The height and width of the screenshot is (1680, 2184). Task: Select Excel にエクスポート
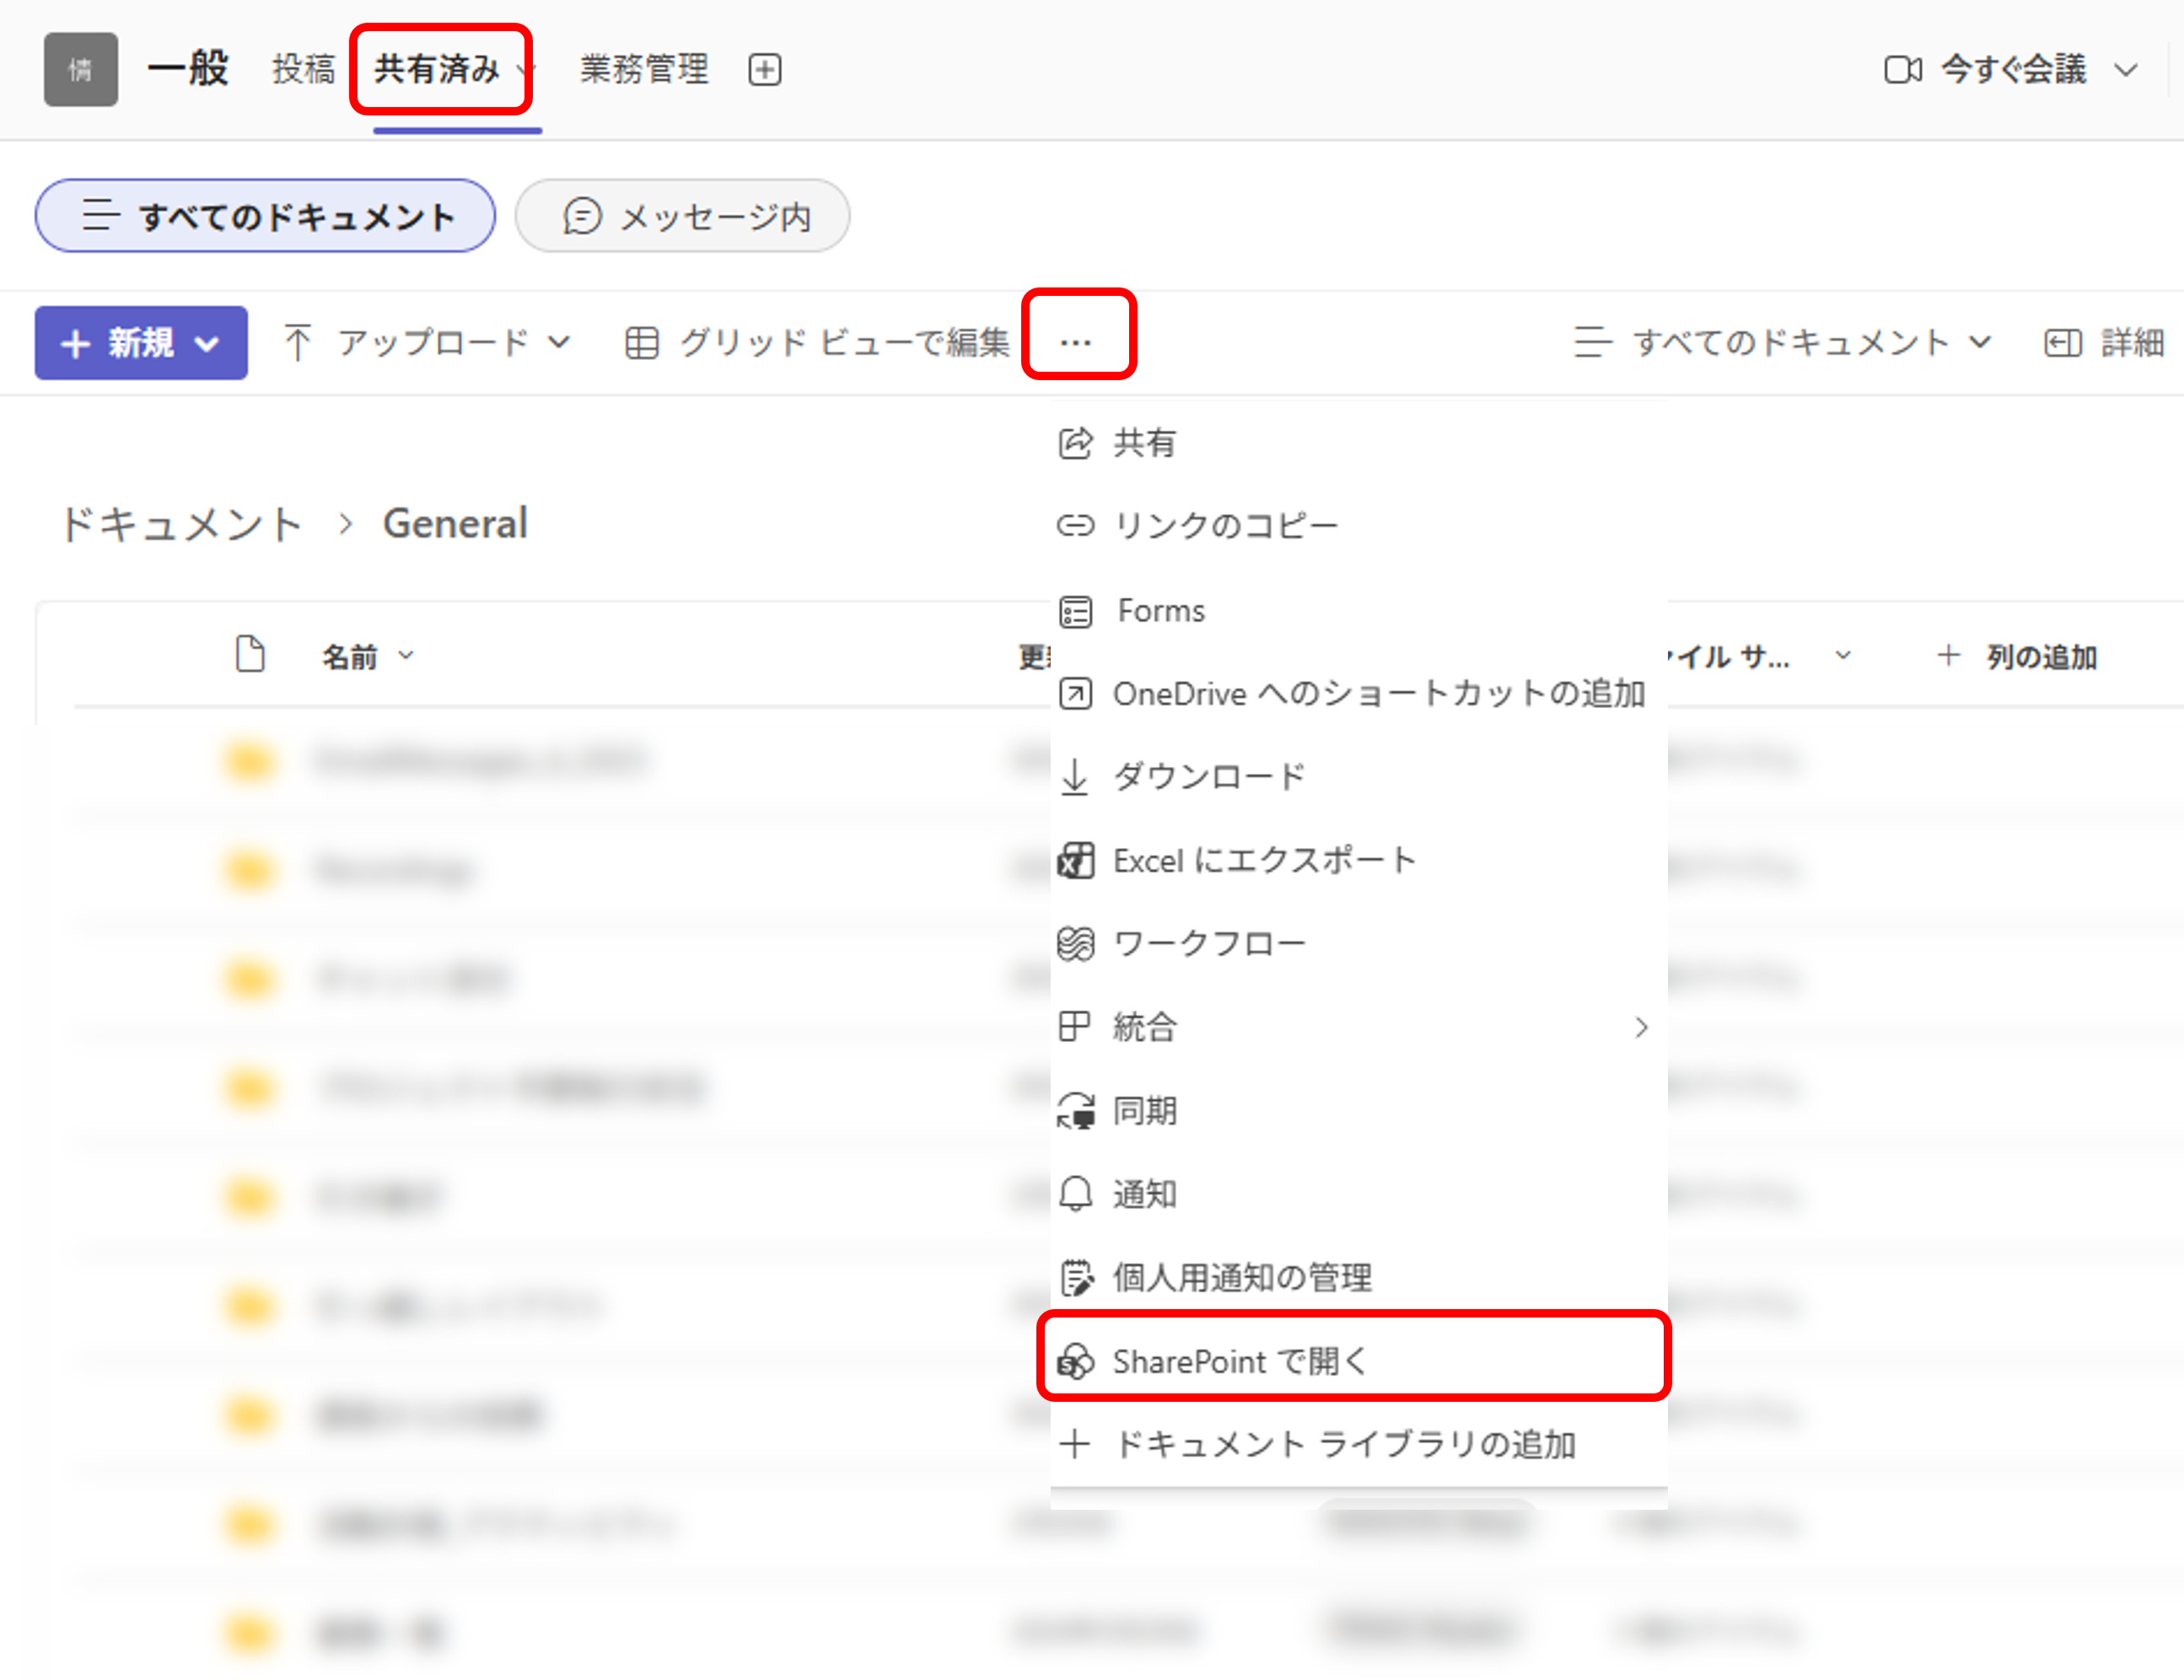(1359, 860)
